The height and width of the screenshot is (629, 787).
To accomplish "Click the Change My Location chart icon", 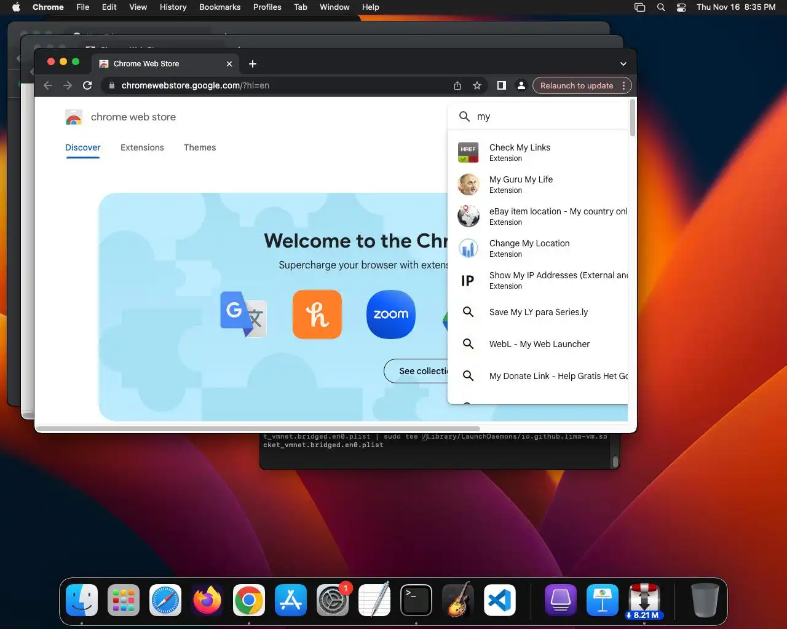I will pos(469,248).
